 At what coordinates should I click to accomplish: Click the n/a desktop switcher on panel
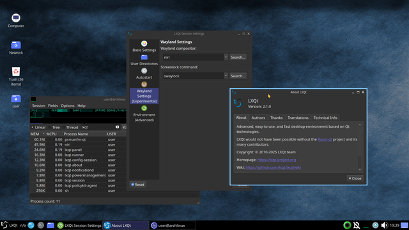23,226
